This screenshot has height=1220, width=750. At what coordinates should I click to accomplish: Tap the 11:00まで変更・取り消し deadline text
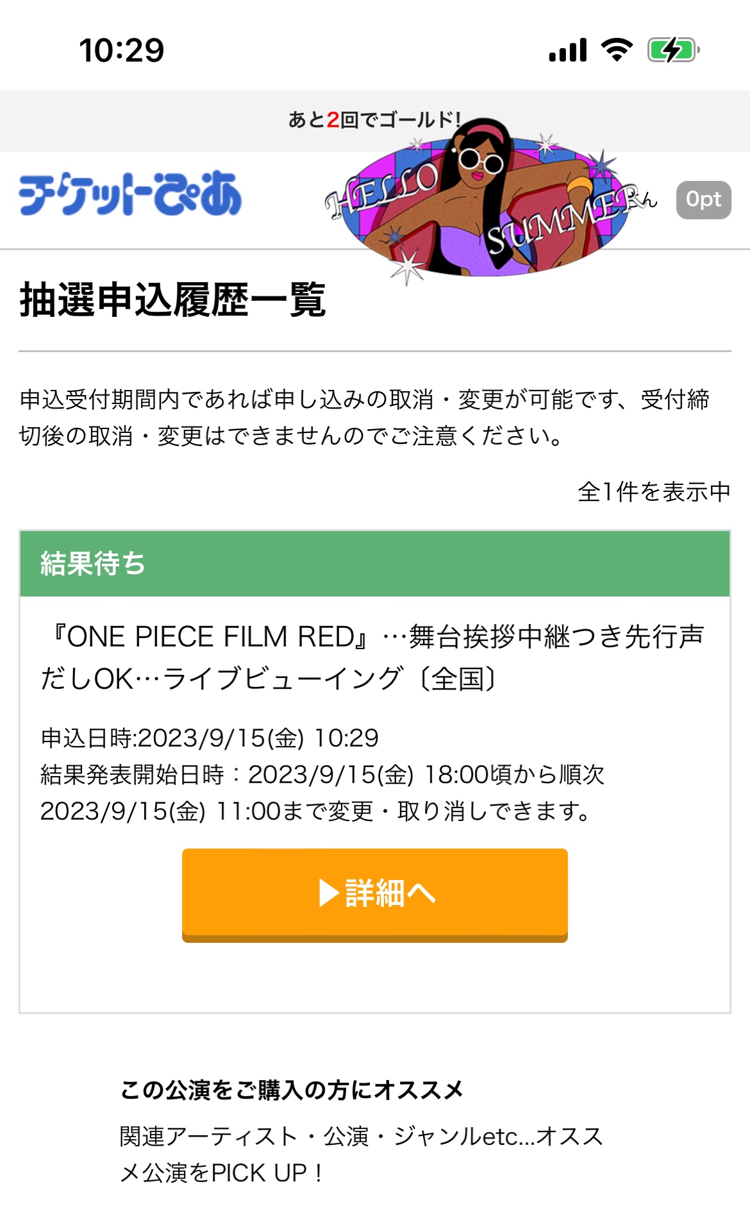[314, 811]
